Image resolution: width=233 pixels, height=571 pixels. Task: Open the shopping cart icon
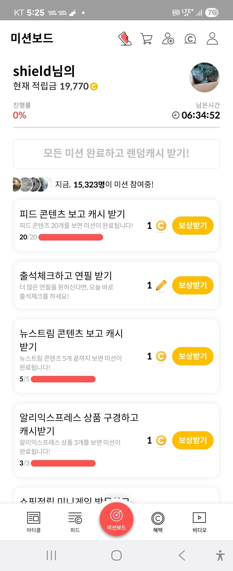point(146,39)
